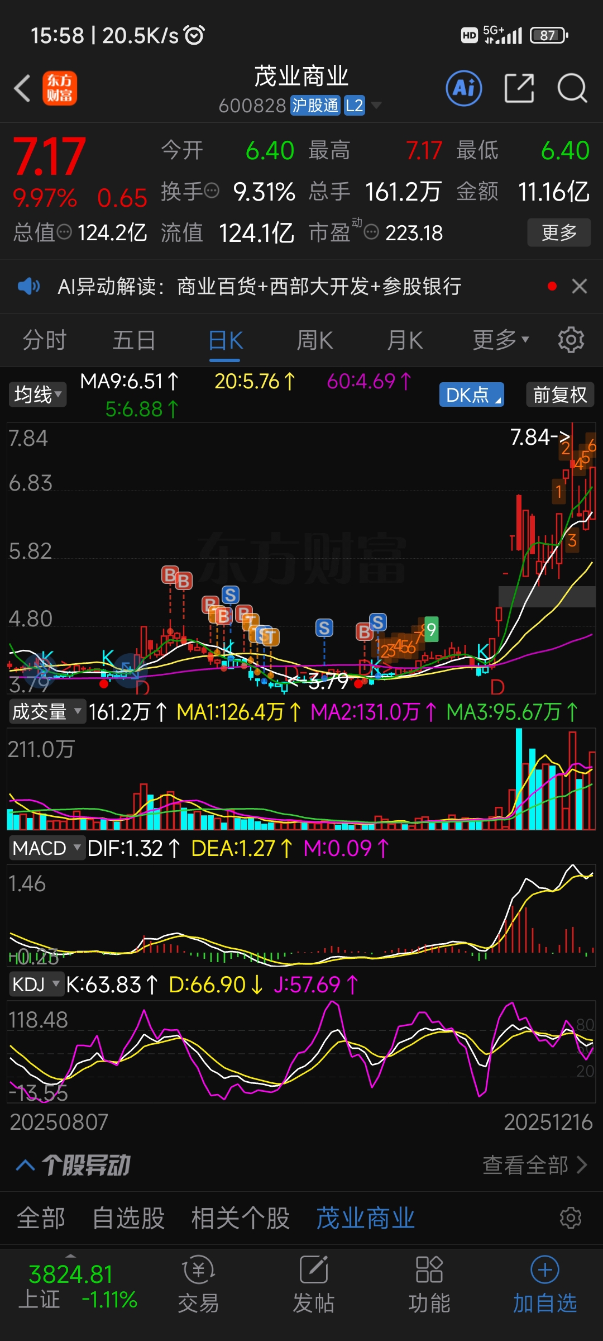Tap the 总手 value 161.2万
Viewport: 603px width, 1341px height.
(x=403, y=192)
